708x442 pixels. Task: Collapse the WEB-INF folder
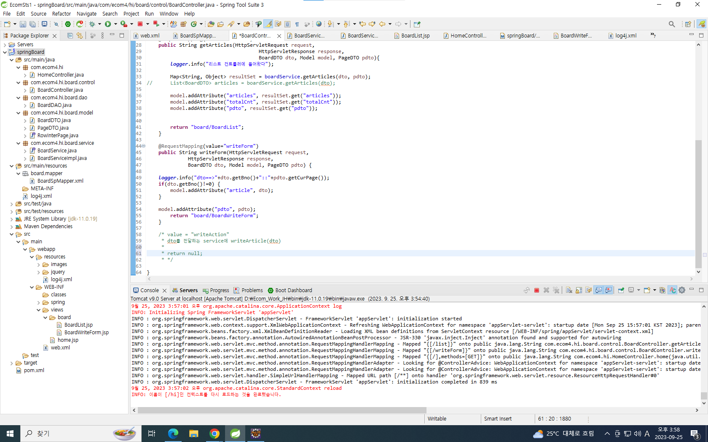click(32, 287)
